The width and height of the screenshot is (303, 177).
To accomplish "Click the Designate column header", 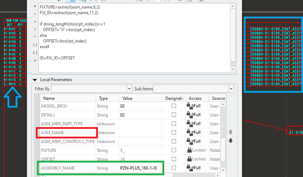I will 174,98.
